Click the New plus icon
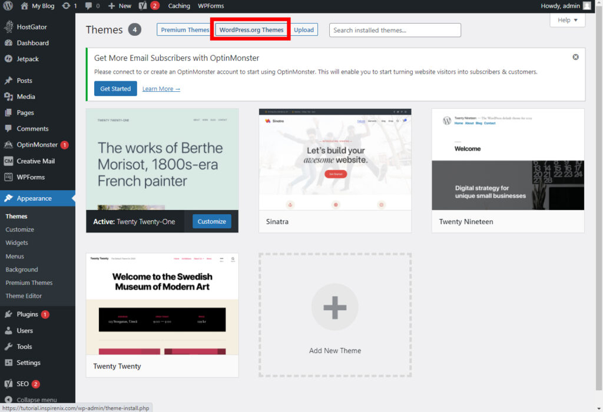This screenshot has width=603, height=412. [x=111, y=6]
